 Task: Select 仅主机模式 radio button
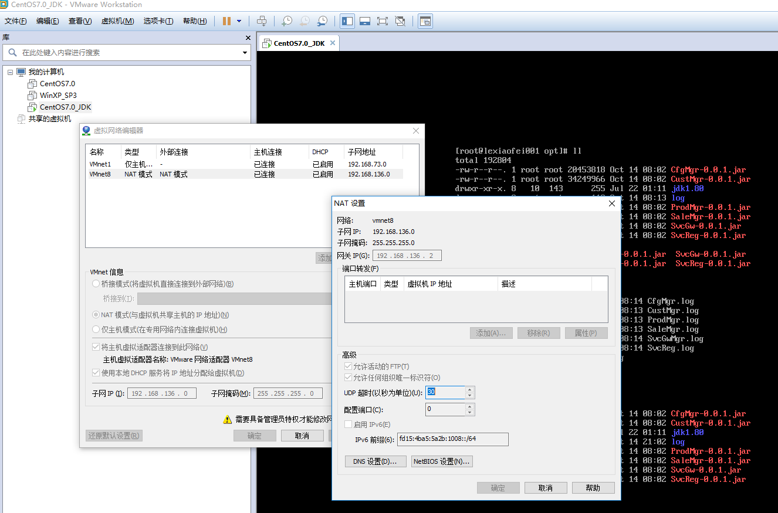pos(96,329)
